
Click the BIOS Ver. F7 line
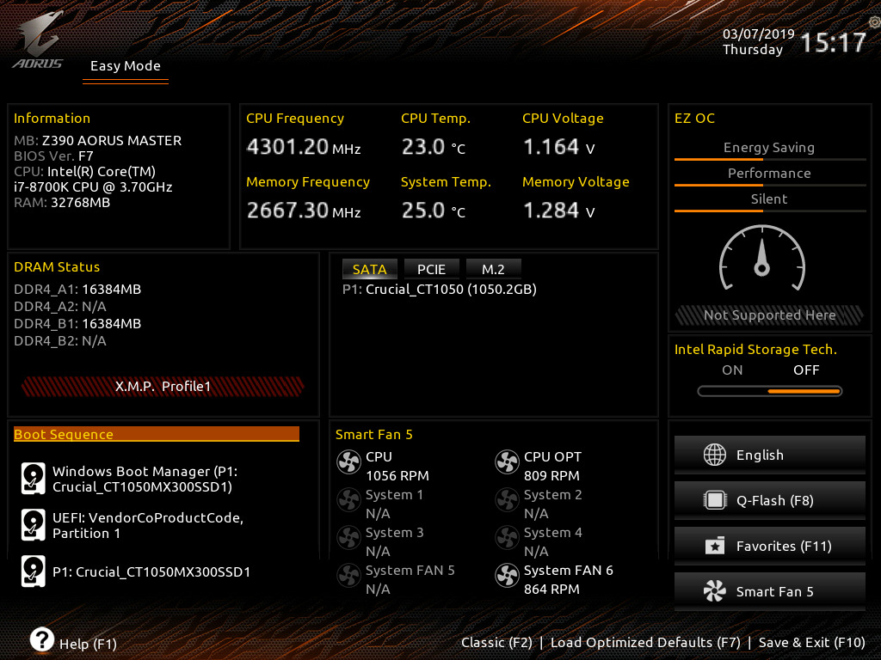click(53, 156)
